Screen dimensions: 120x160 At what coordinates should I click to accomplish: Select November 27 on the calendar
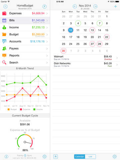click(92, 44)
